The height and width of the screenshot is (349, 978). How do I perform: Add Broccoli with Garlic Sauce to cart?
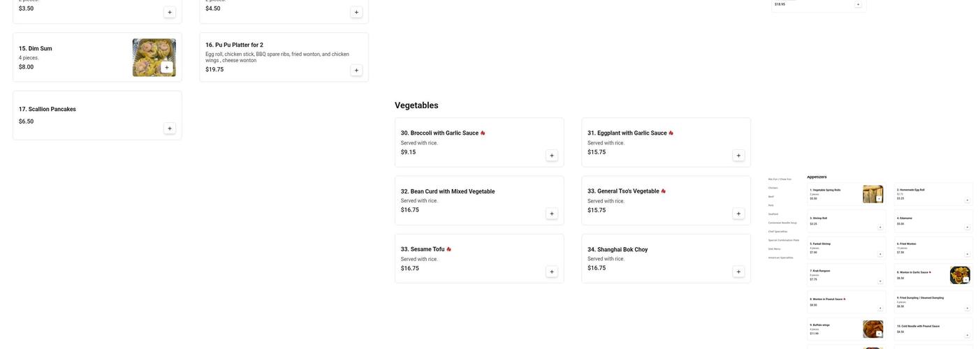click(x=552, y=156)
